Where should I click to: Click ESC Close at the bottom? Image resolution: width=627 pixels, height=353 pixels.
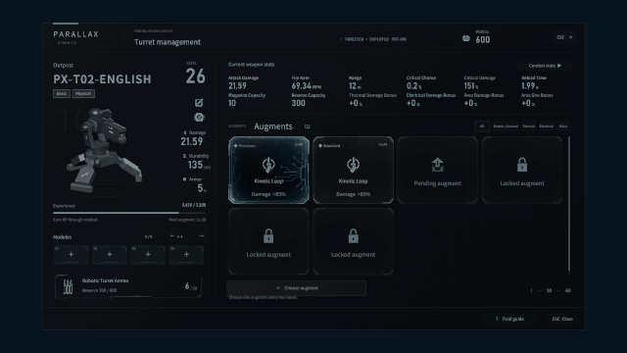click(562, 319)
